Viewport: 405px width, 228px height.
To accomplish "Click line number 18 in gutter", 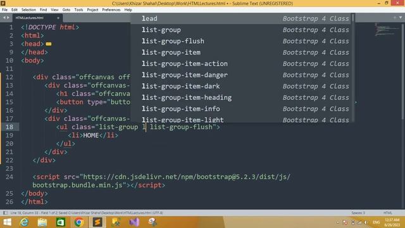I will point(9,127).
